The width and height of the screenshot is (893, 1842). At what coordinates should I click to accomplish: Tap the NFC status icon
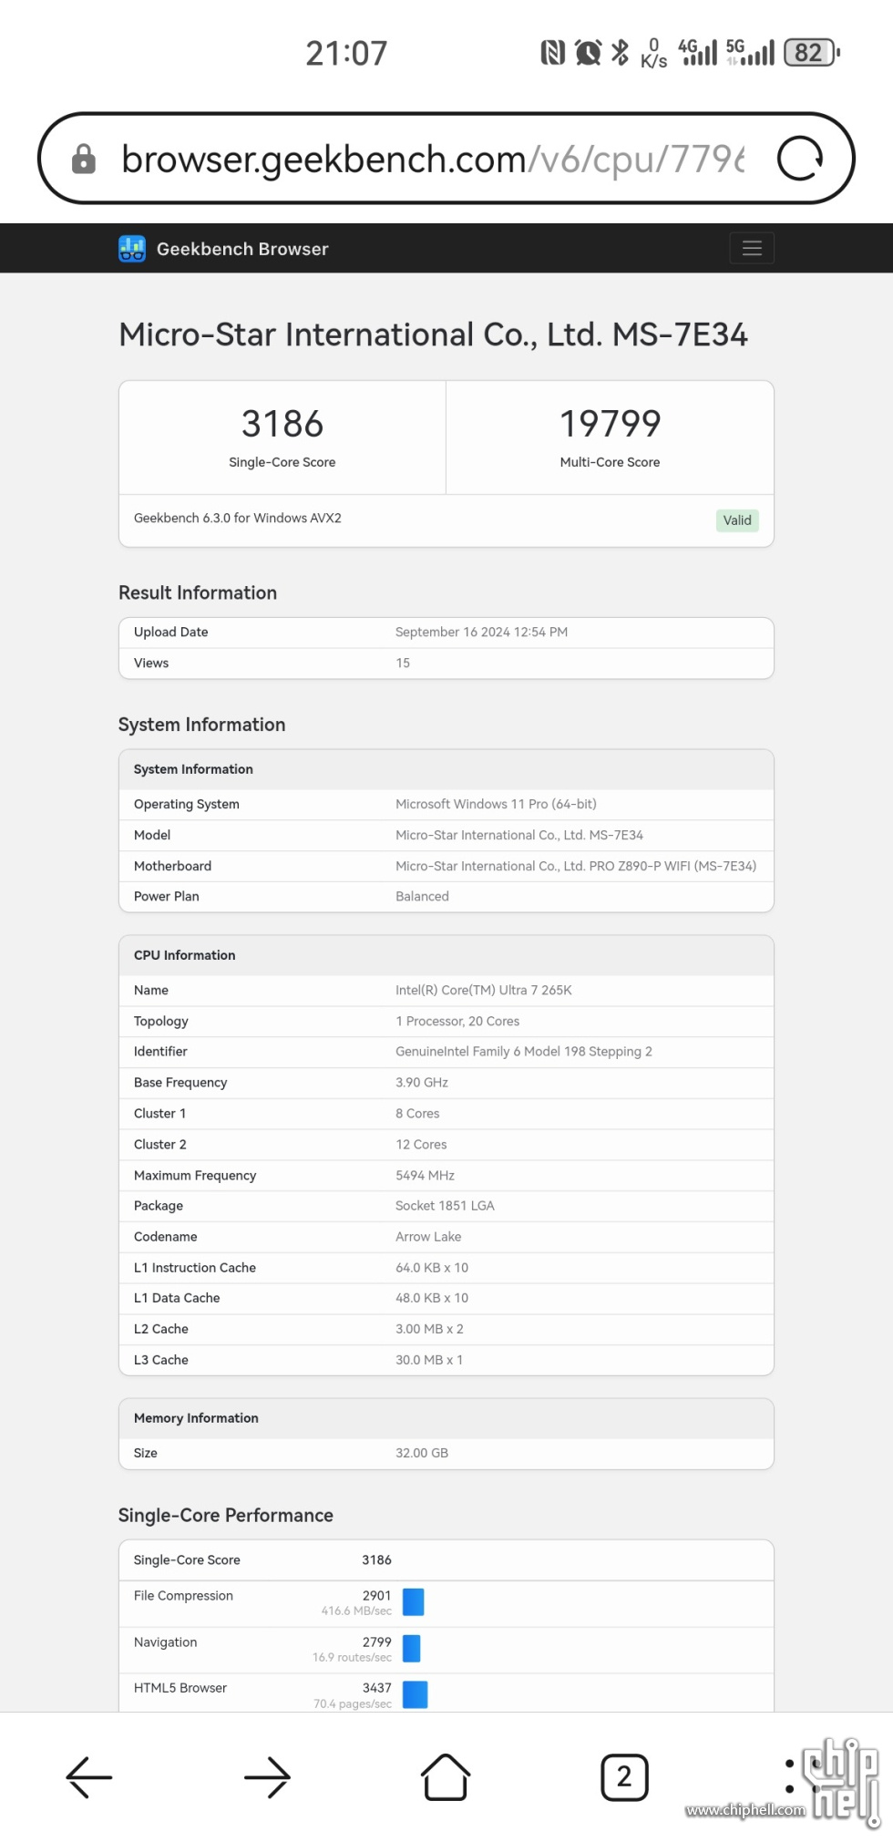(552, 53)
